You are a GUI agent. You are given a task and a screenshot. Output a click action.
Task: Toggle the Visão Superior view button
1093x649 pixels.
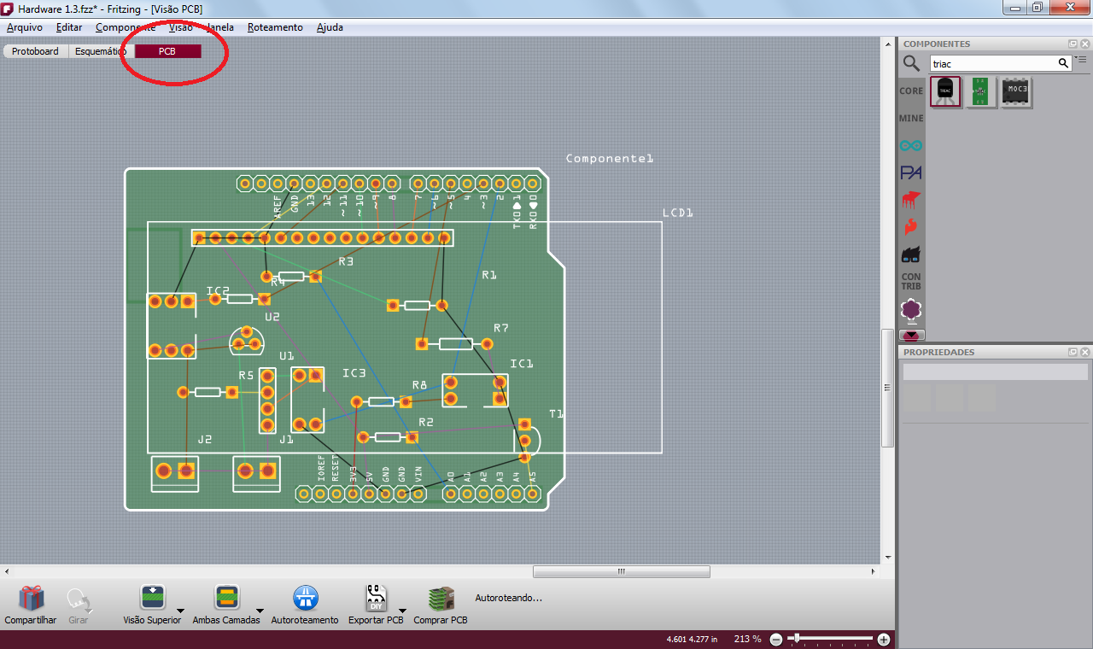(152, 599)
